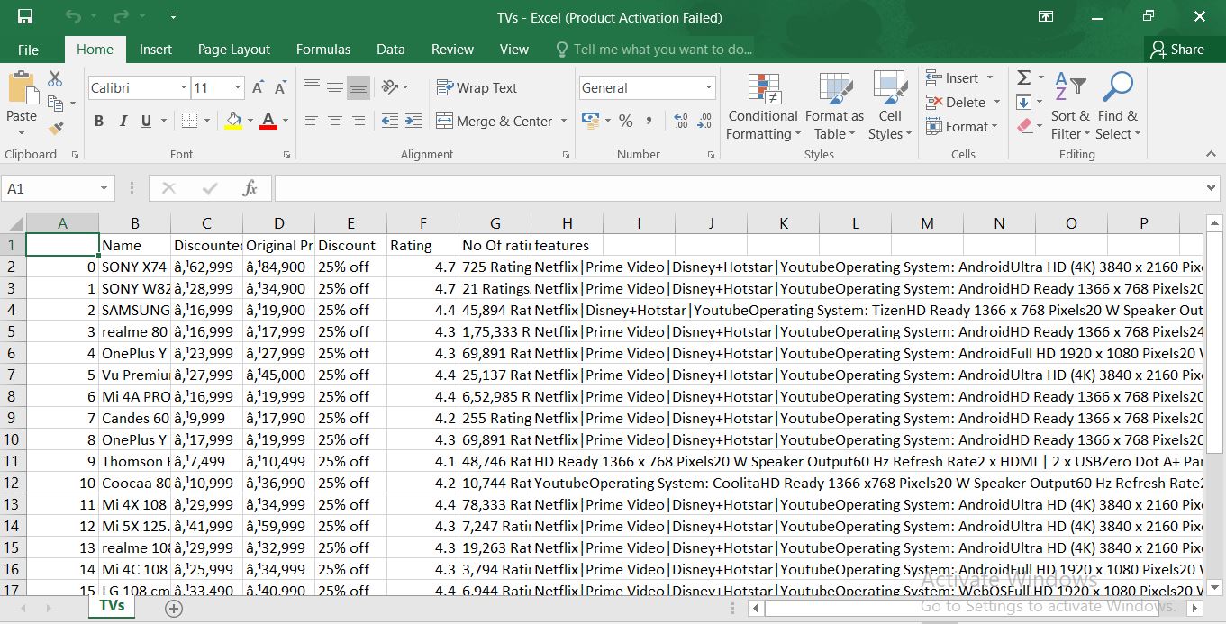Image resolution: width=1226 pixels, height=624 pixels.
Task: Click the Share button
Action: pos(1177,50)
